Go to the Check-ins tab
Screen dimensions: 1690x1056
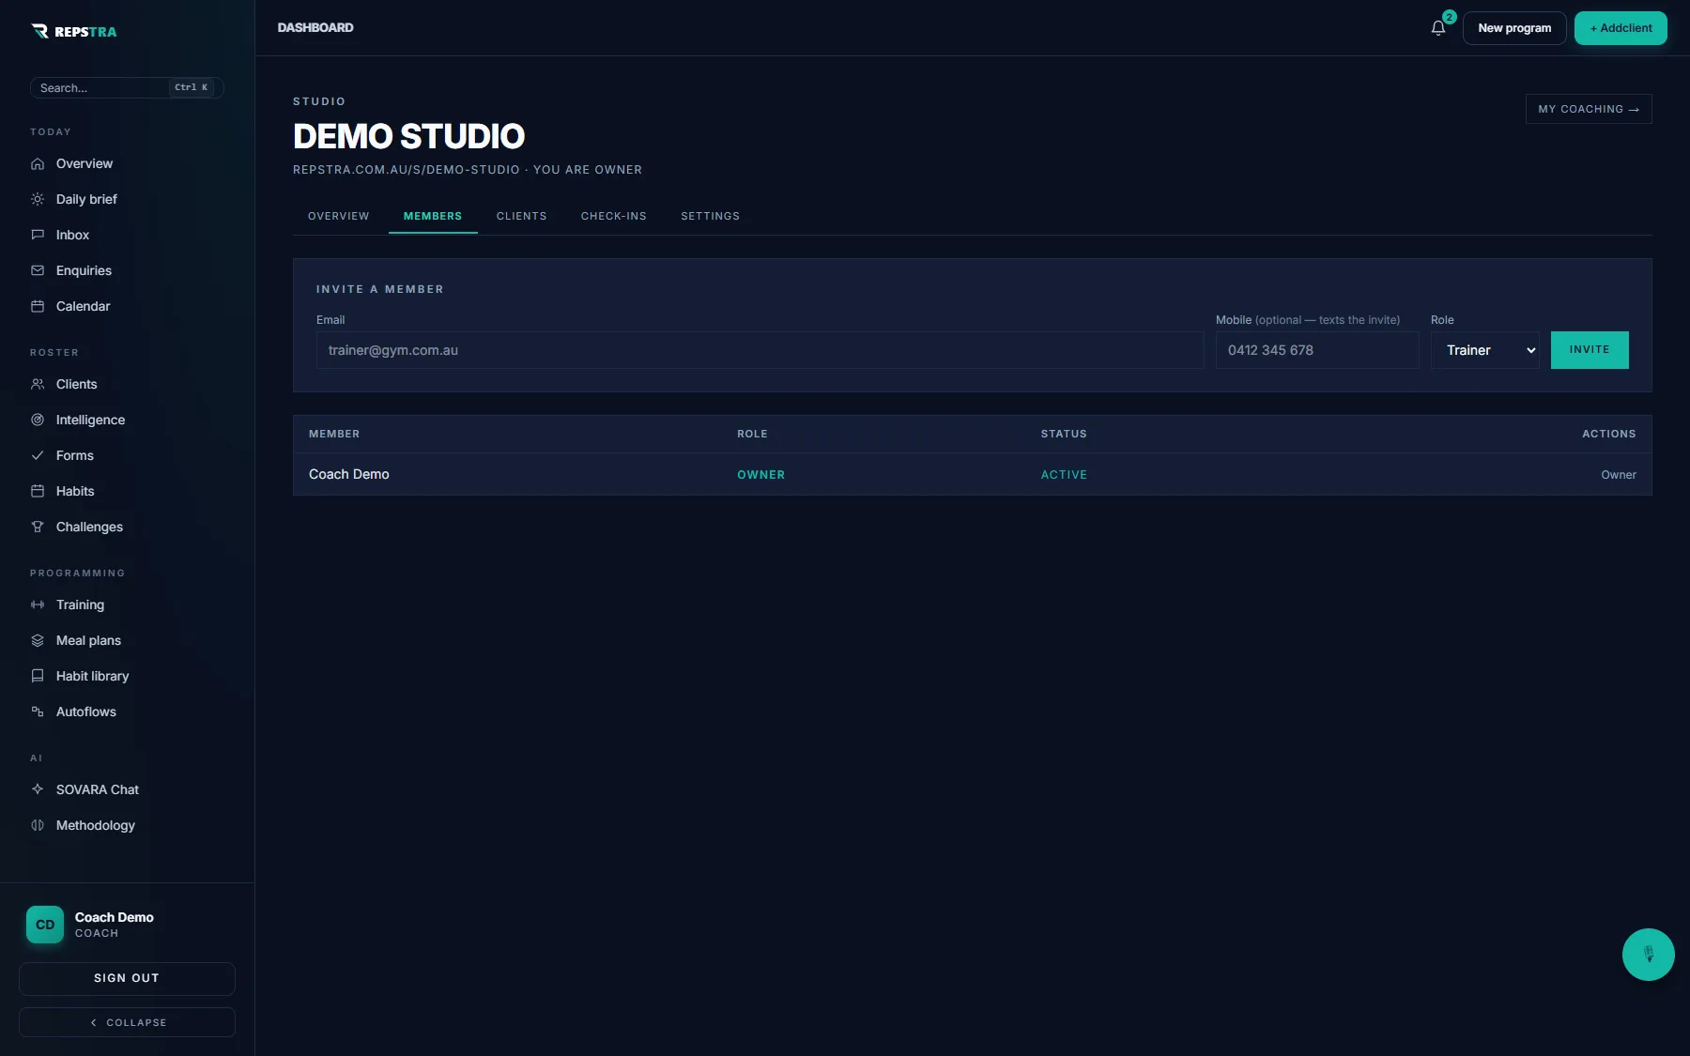tap(614, 216)
